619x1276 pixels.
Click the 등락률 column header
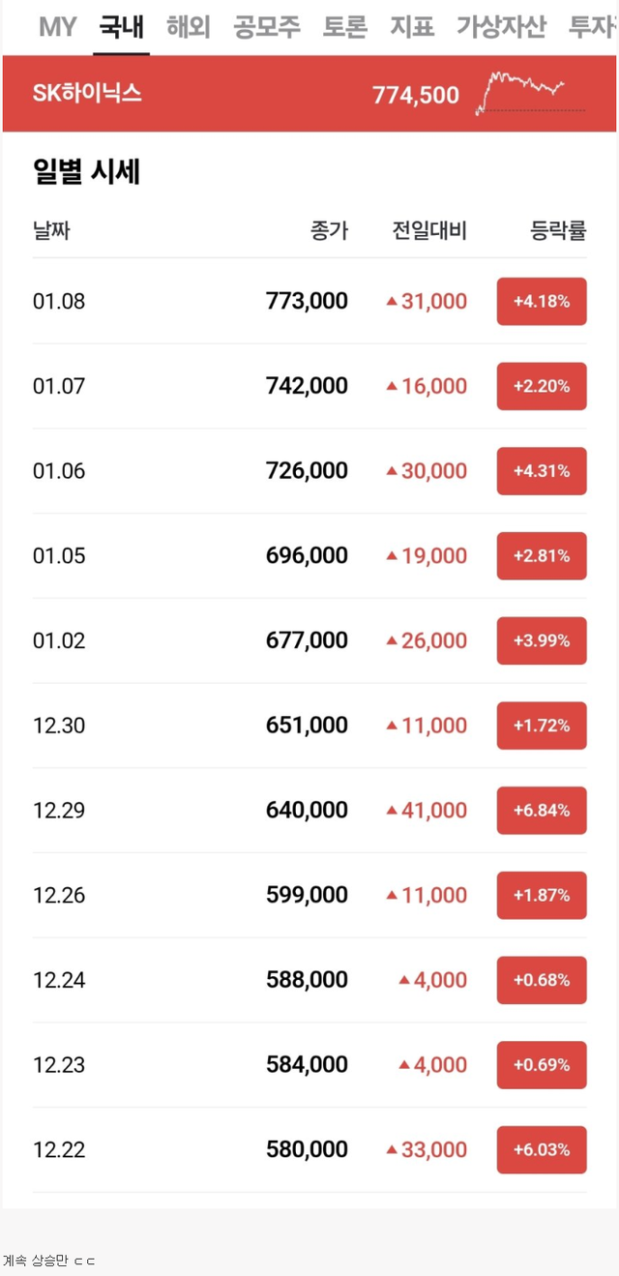[558, 231]
